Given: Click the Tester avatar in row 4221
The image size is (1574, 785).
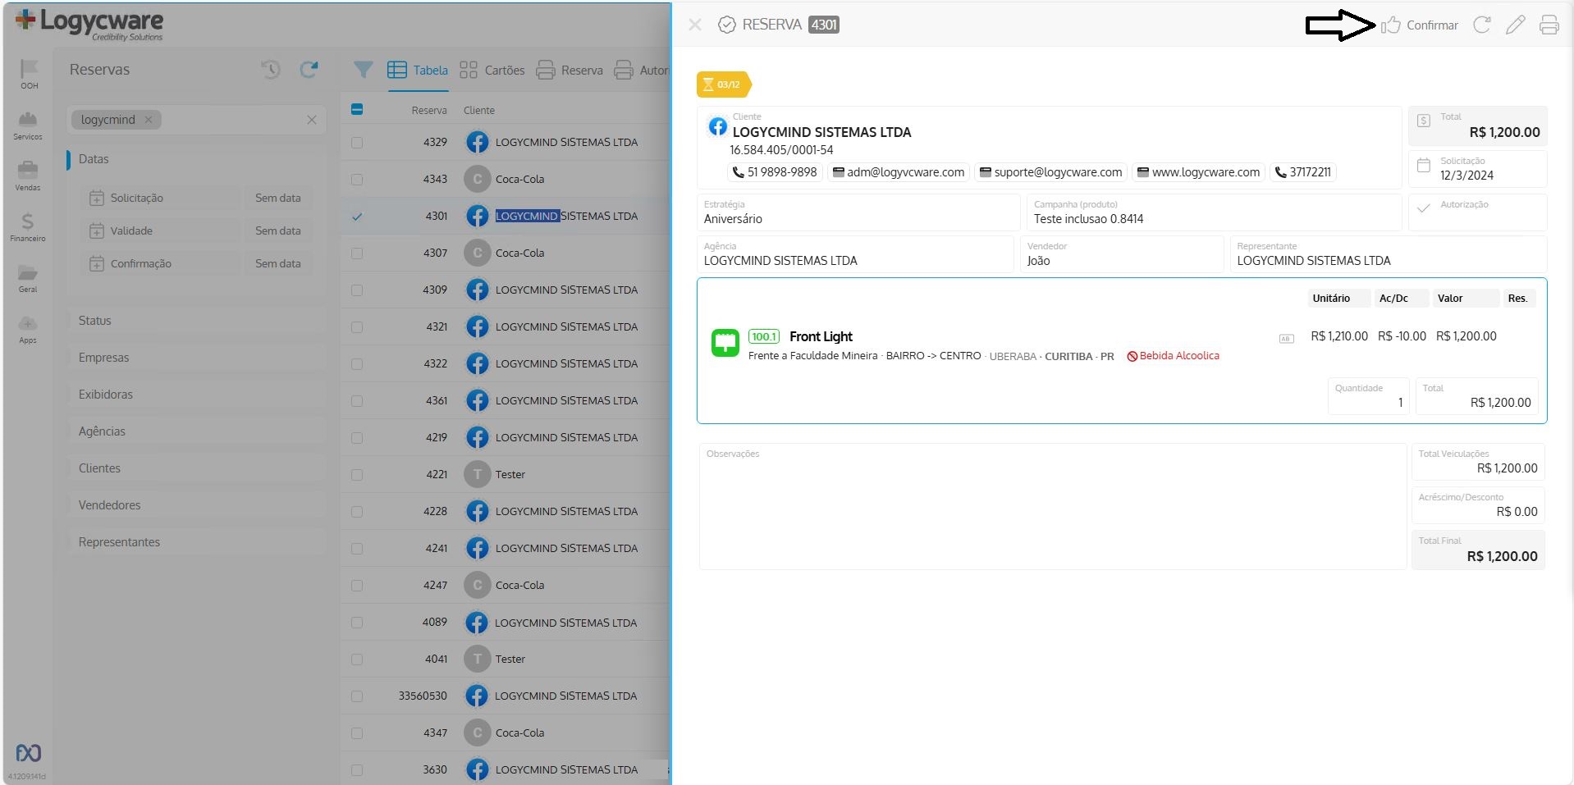Looking at the screenshot, I should (478, 474).
